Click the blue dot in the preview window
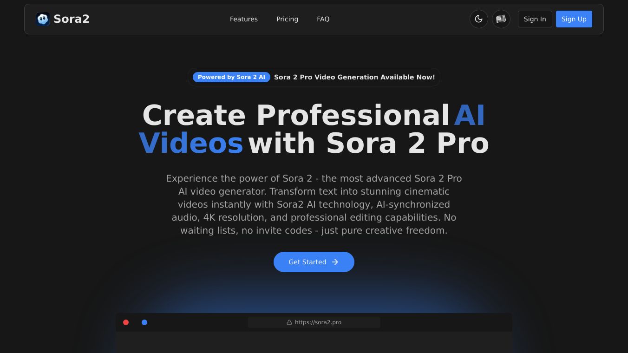628x353 pixels. [144, 322]
